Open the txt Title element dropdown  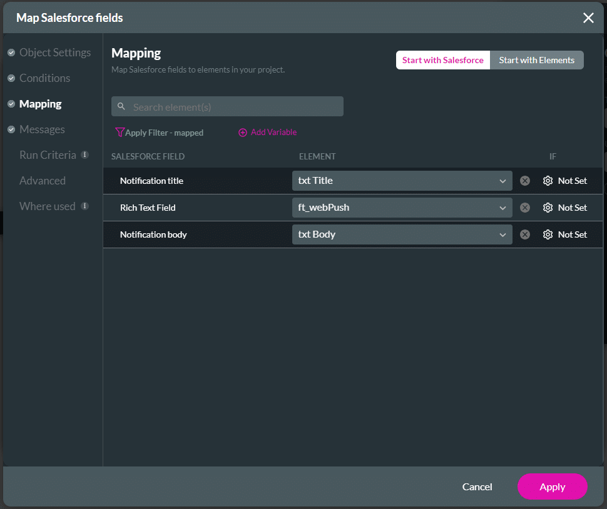[x=502, y=181]
